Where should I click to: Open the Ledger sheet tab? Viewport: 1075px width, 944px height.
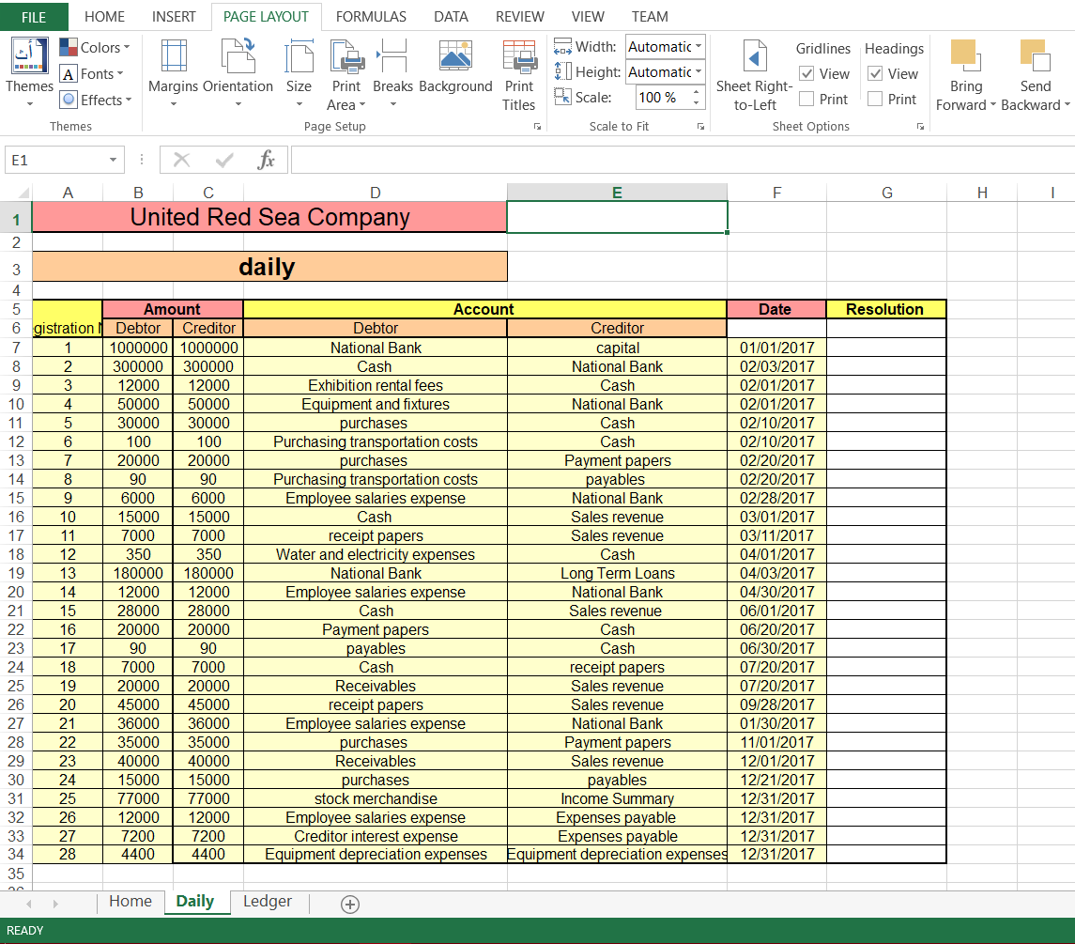[267, 901]
